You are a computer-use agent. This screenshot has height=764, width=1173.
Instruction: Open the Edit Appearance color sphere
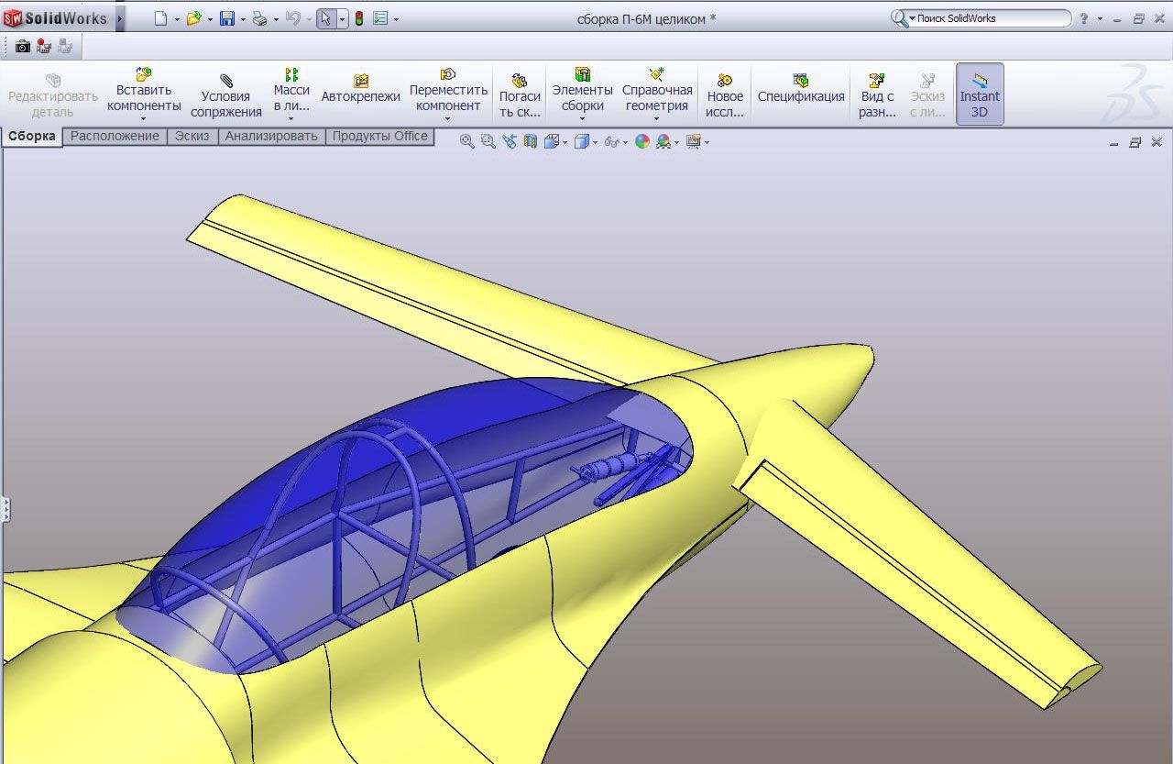point(641,141)
